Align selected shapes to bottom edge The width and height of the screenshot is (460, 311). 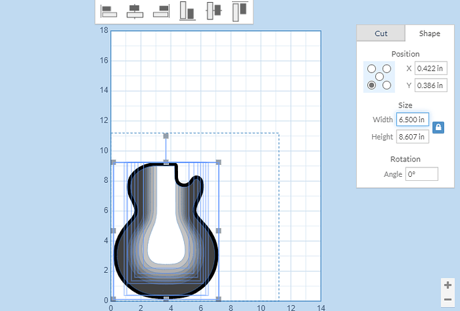[x=187, y=11]
